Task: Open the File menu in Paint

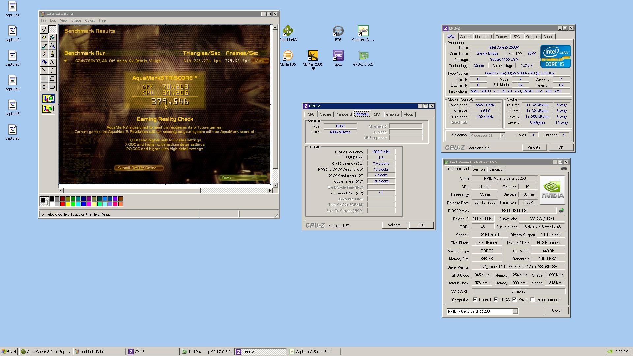Action: (44, 20)
